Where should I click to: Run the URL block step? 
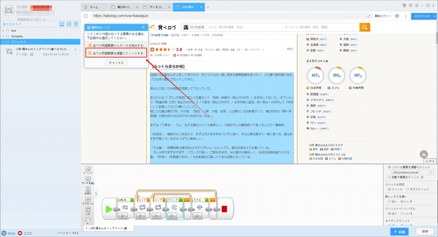[123, 216]
